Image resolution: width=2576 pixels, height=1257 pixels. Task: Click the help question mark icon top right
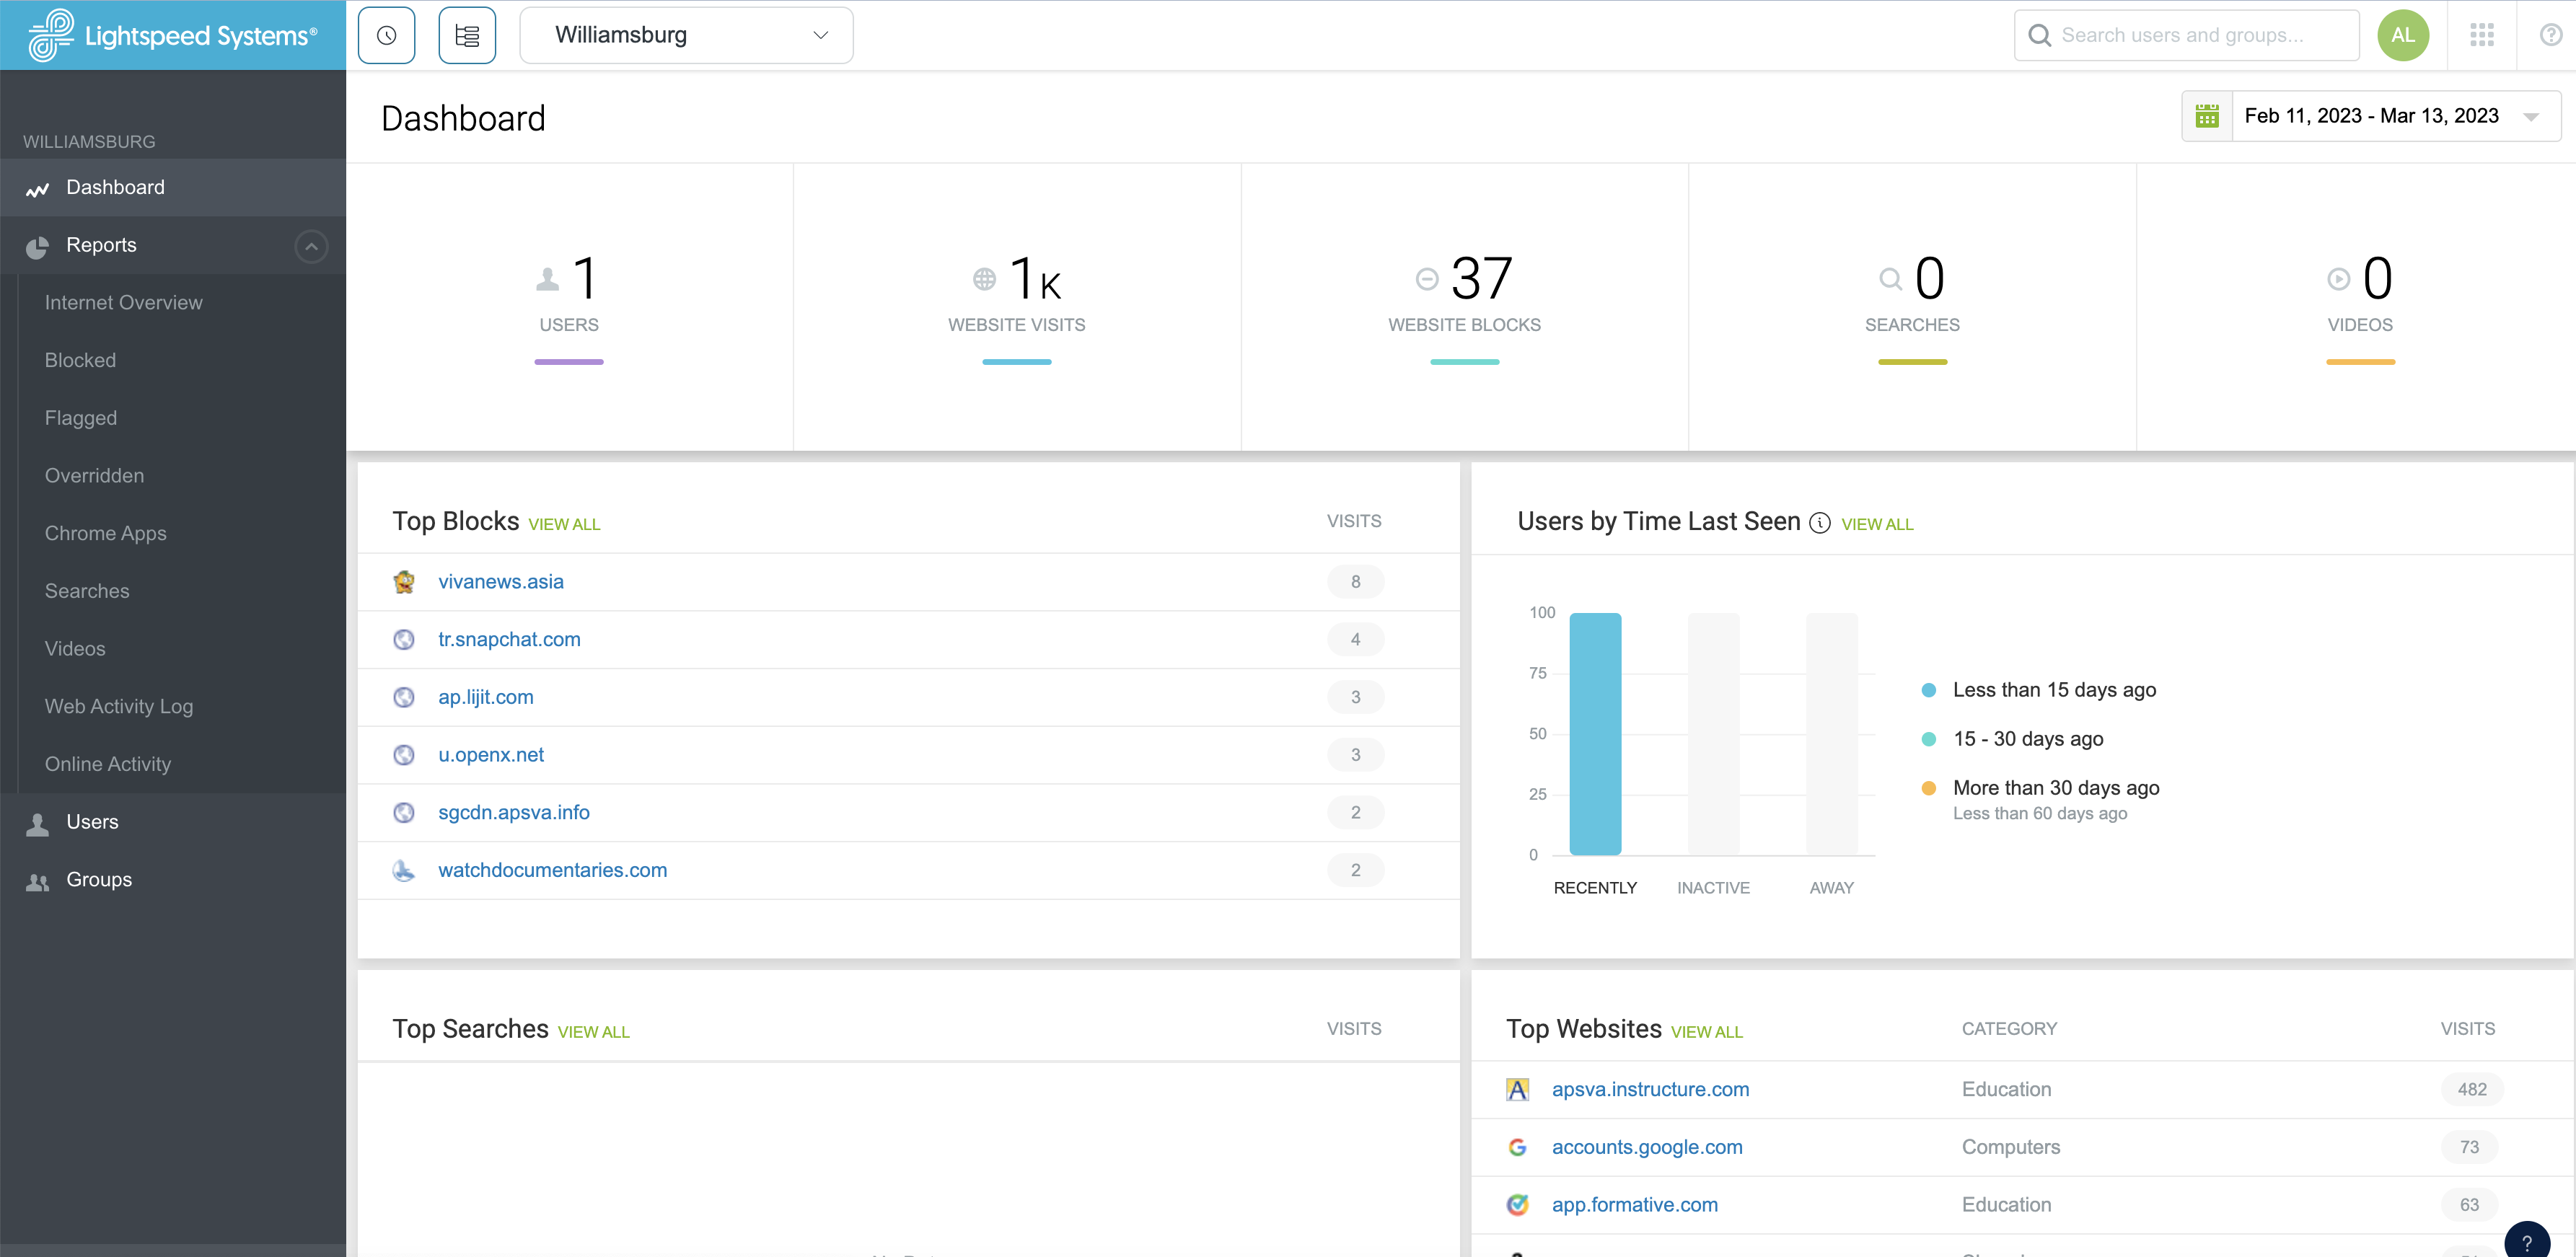click(x=2549, y=34)
